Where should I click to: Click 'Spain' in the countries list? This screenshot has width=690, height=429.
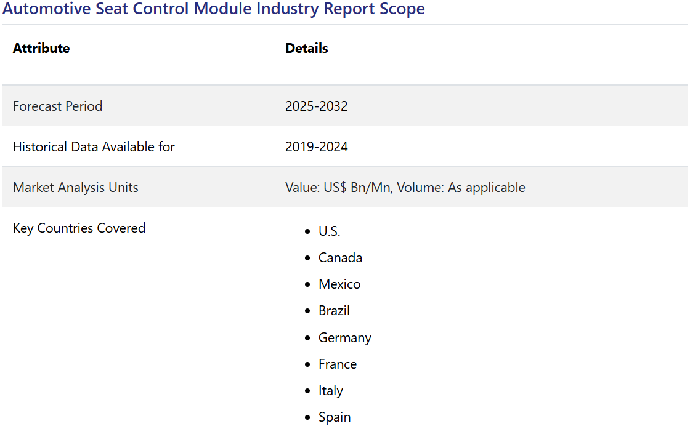(x=335, y=417)
